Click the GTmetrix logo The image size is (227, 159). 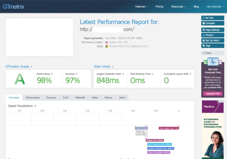[x=13, y=7]
